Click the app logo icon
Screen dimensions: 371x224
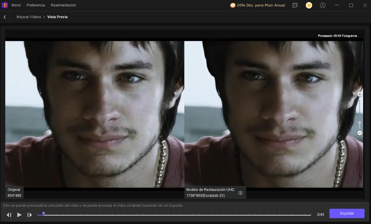(5, 5)
